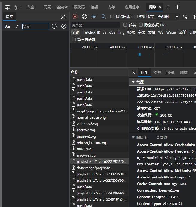
Task: Check the 禁用缓存 option
Action: tap(136, 17)
